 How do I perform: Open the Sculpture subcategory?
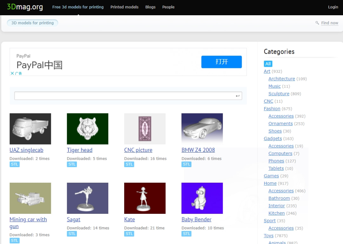[x=279, y=94]
